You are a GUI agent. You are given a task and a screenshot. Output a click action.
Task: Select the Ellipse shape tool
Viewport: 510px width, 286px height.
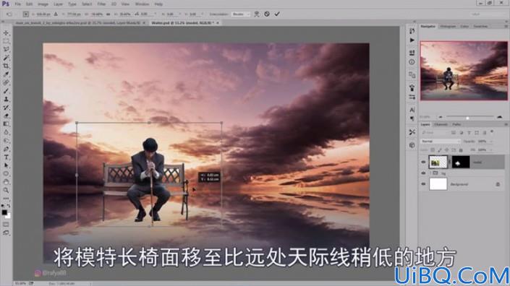[x=7, y=173]
